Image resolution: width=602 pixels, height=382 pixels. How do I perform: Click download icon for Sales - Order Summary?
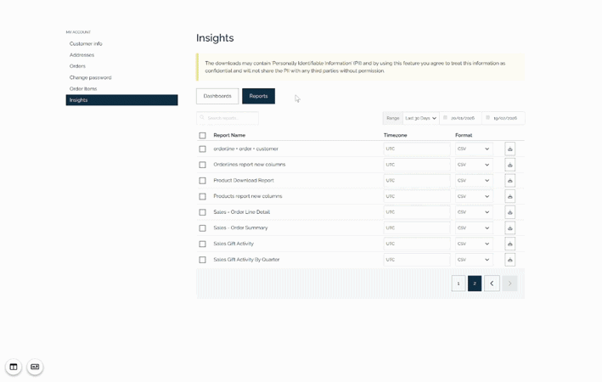tap(509, 228)
